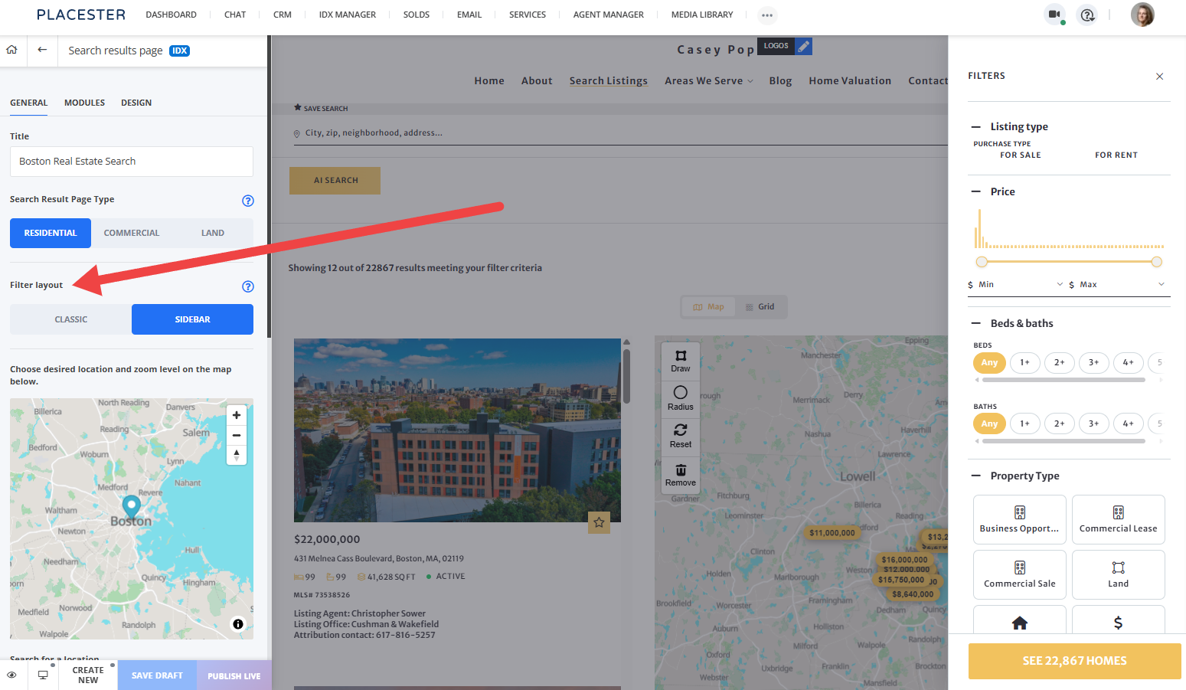Click the eye preview icon in the bottom bar

click(11, 675)
